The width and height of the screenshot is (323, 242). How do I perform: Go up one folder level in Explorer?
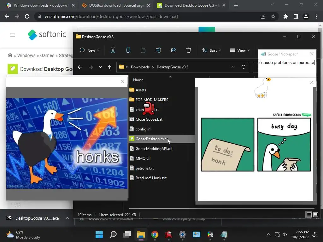point(109,67)
